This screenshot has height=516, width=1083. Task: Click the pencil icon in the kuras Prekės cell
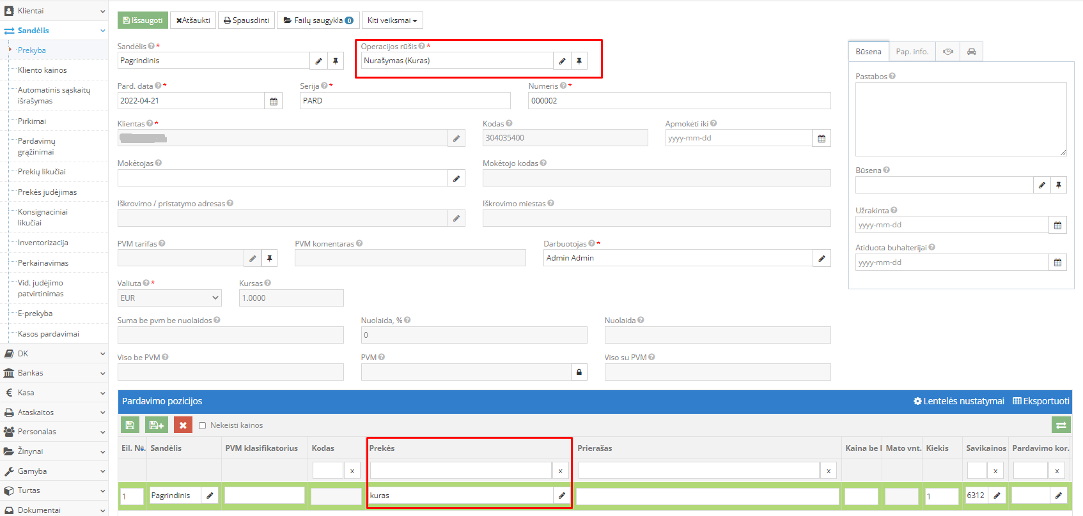(x=562, y=496)
